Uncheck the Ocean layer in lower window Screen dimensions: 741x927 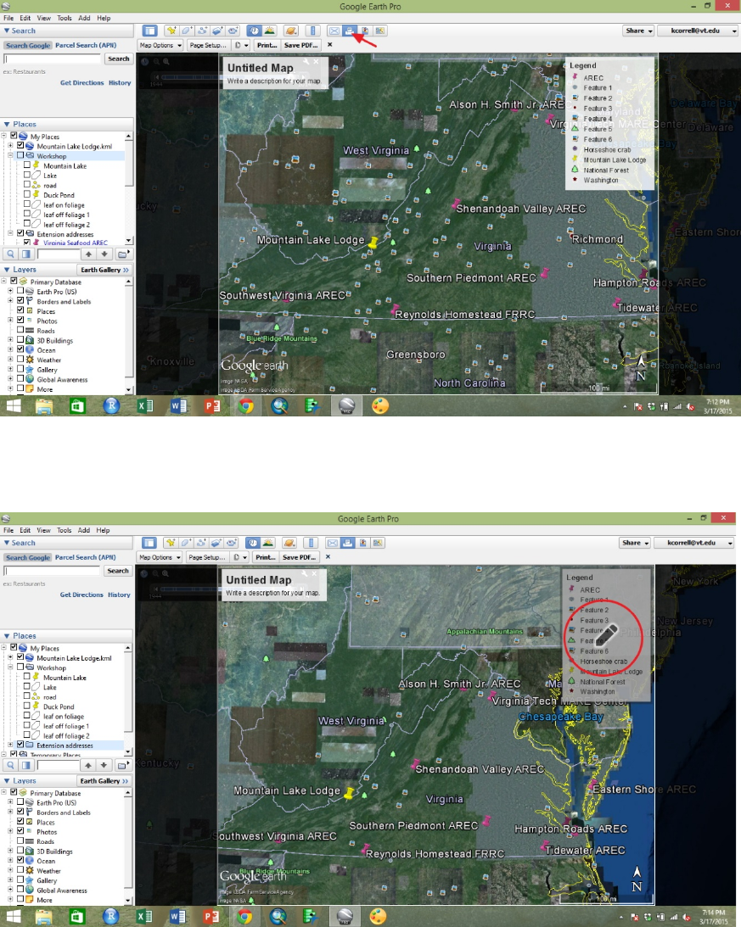[20, 860]
